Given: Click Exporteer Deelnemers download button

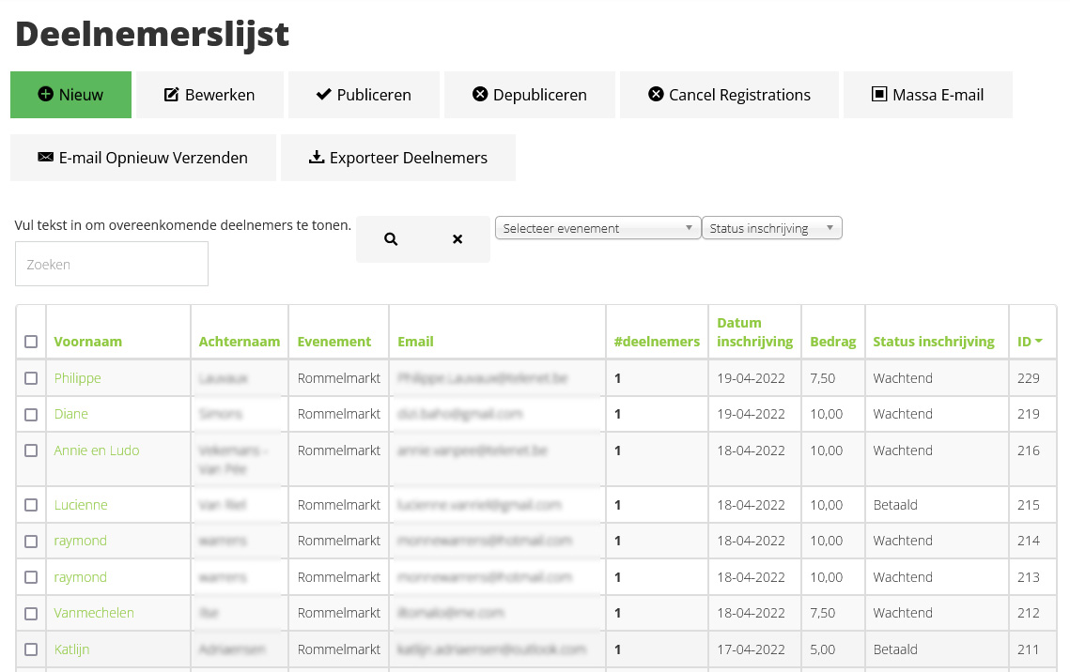Looking at the screenshot, I should (x=397, y=158).
